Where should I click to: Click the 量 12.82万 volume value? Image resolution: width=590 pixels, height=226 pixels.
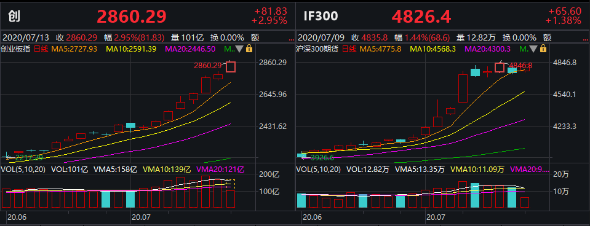pyautogui.click(x=476, y=38)
